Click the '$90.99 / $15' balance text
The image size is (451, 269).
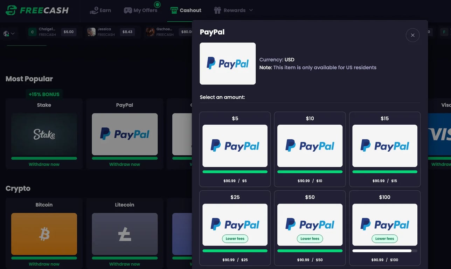point(385,181)
